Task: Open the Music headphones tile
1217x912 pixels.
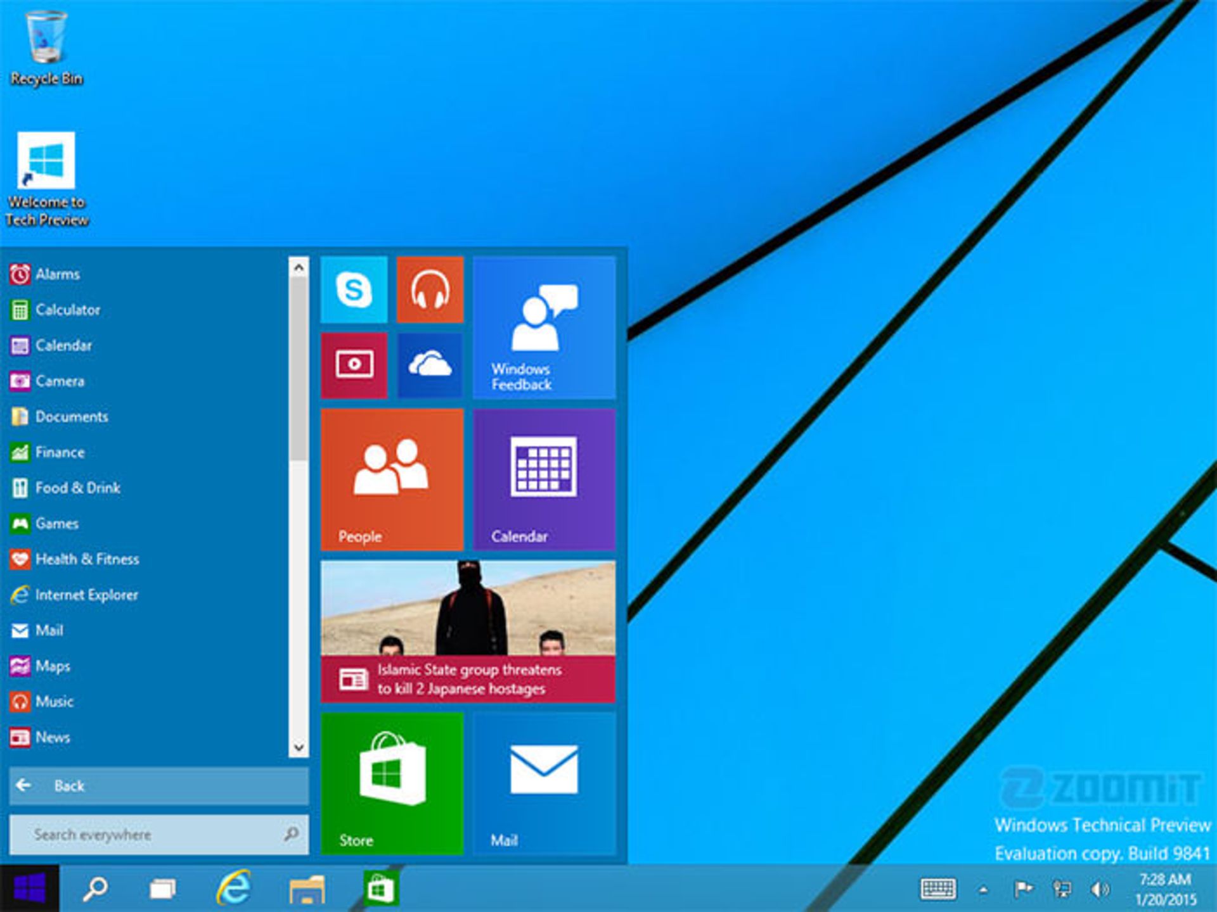Action: click(430, 290)
